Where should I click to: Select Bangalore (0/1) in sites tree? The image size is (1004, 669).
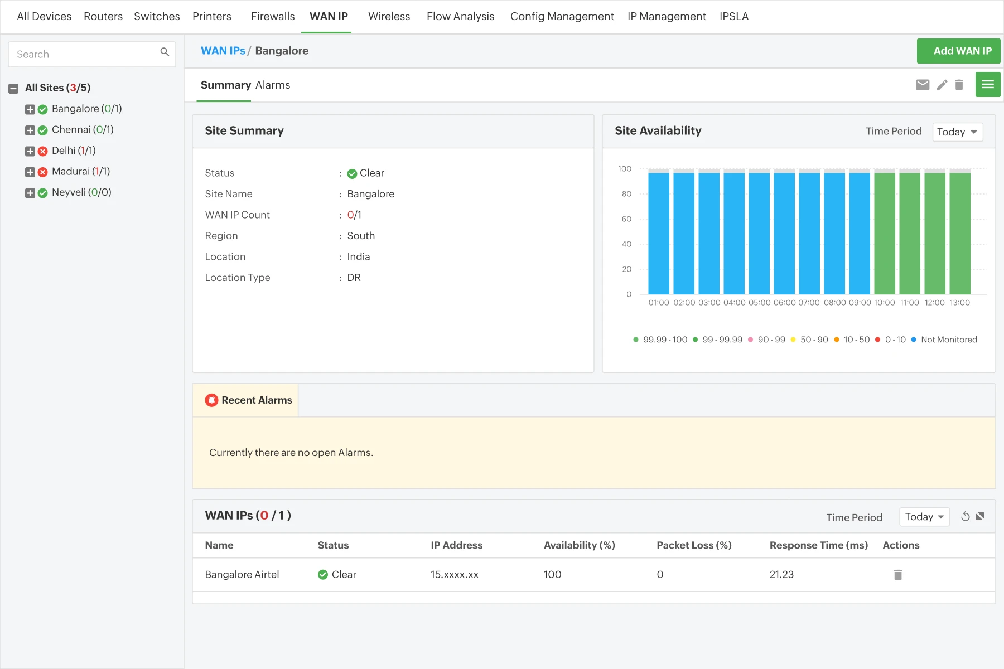click(x=86, y=109)
